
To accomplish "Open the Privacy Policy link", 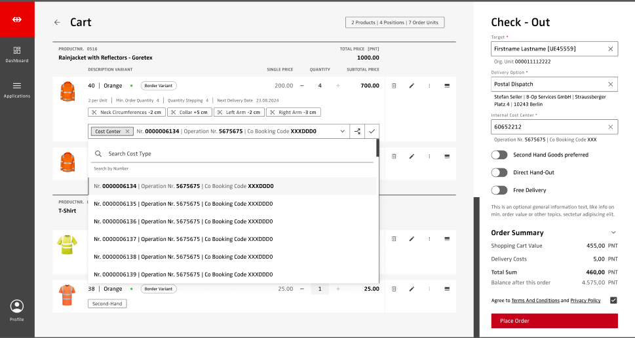I will pos(585,301).
